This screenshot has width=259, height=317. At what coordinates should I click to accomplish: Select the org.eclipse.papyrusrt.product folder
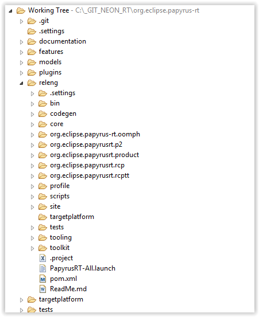point(94,155)
